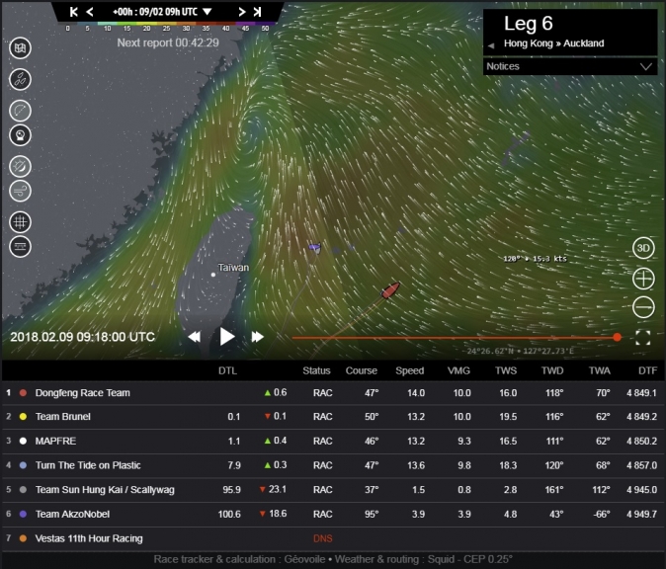Click the DNS status for Vestas
The image size is (666, 569).
pyautogui.click(x=323, y=538)
